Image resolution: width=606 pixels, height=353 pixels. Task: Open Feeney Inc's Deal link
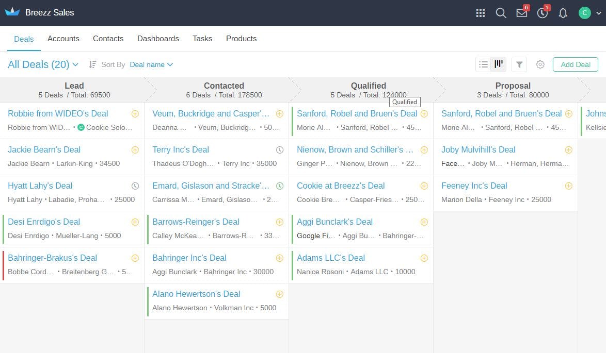pyautogui.click(x=474, y=186)
